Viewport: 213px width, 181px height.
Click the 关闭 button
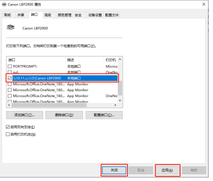click(x=114, y=170)
